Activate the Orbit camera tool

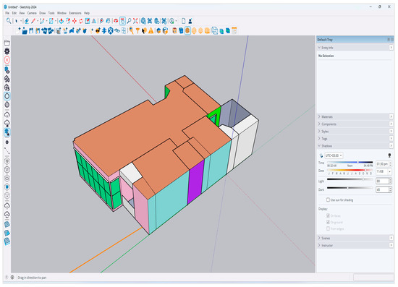116,21
